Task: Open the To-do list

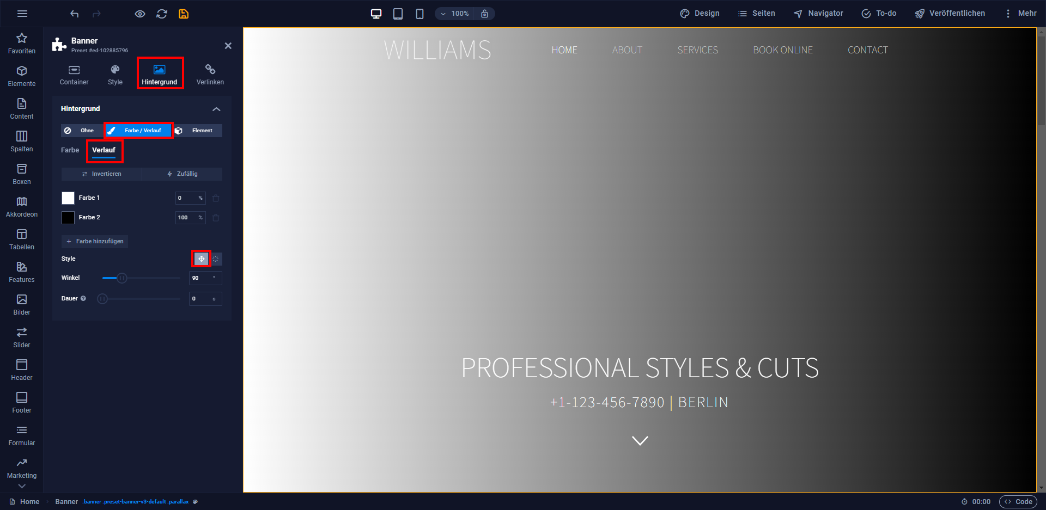Action: click(x=879, y=14)
